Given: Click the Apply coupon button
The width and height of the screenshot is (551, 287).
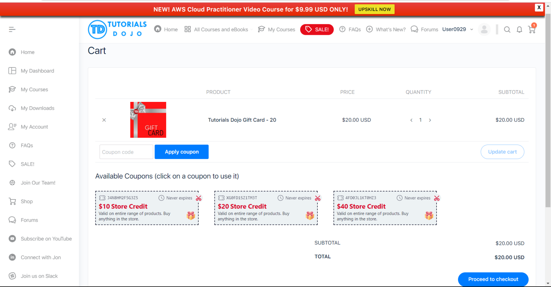Looking at the screenshot, I should coord(182,152).
